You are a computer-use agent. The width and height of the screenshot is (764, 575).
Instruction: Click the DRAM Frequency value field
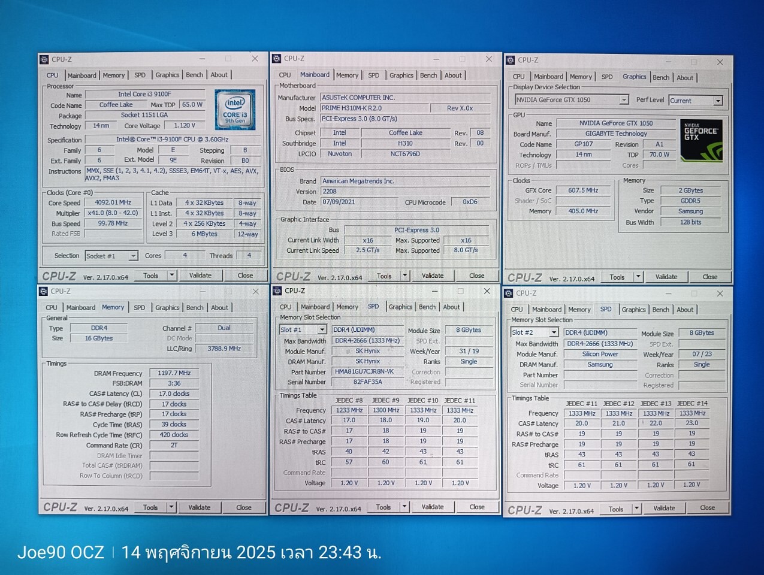click(x=174, y=373)
